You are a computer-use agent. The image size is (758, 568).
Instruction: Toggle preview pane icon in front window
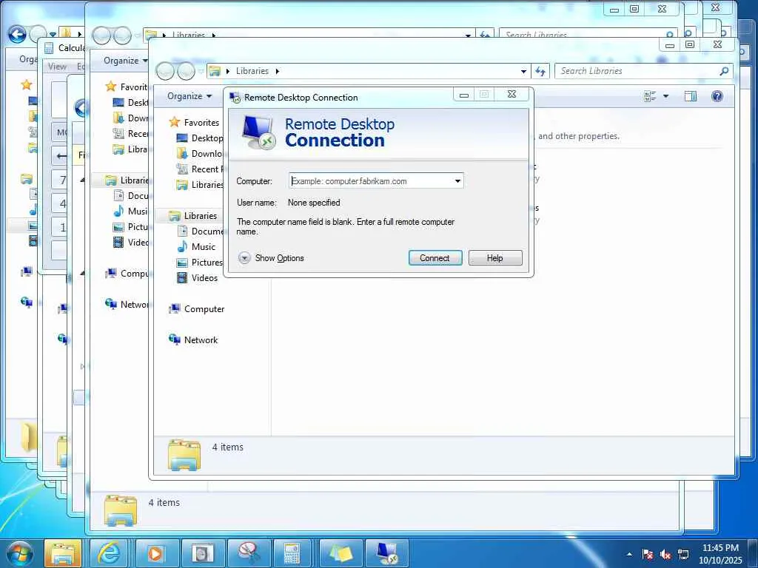(x=691, y=96)
